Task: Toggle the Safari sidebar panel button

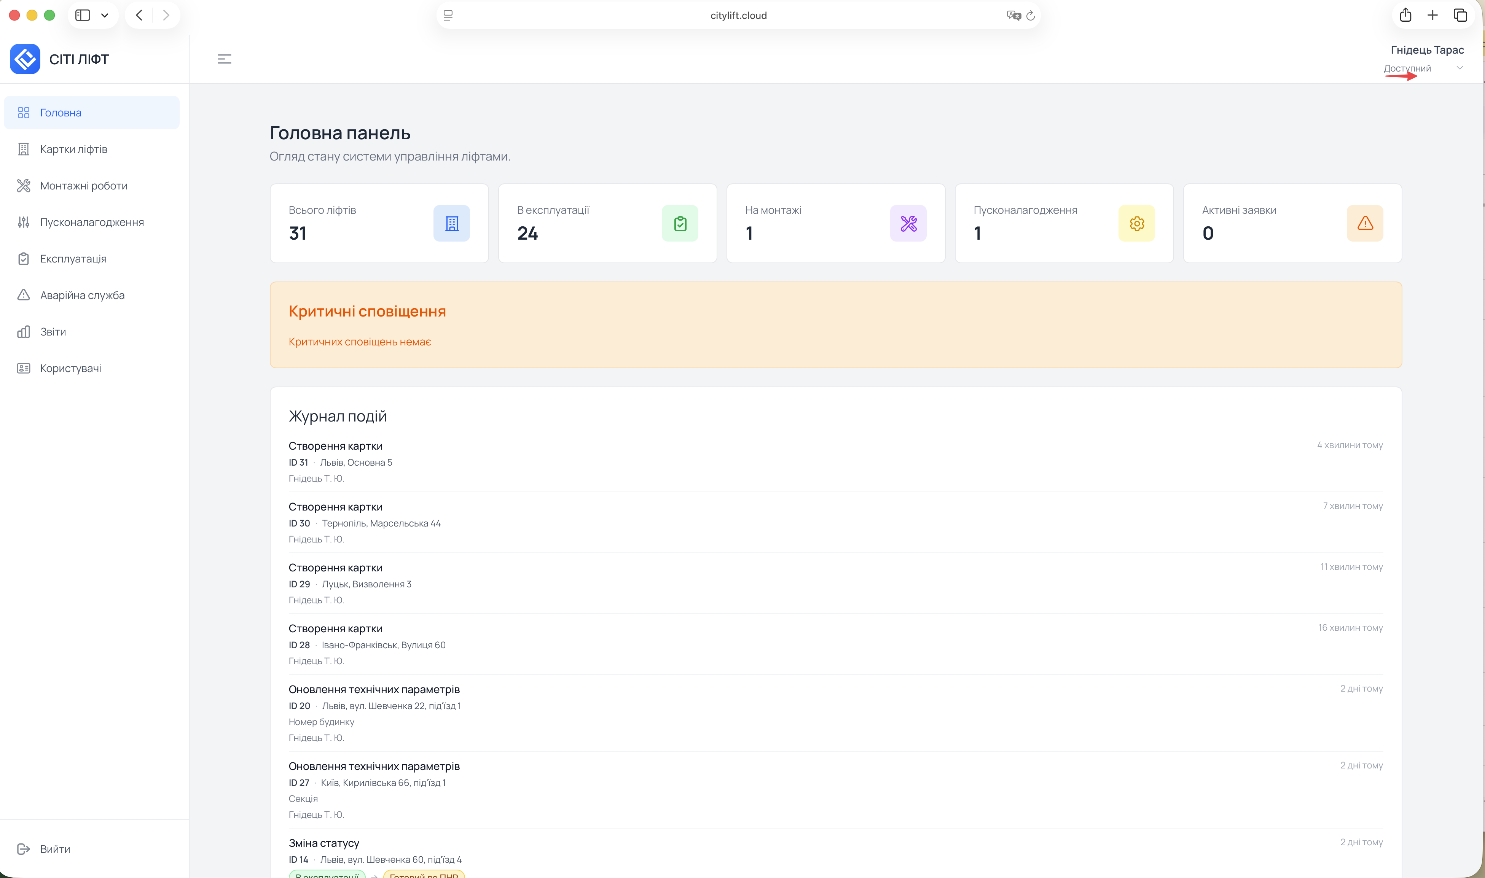Action: pos(83,15)
